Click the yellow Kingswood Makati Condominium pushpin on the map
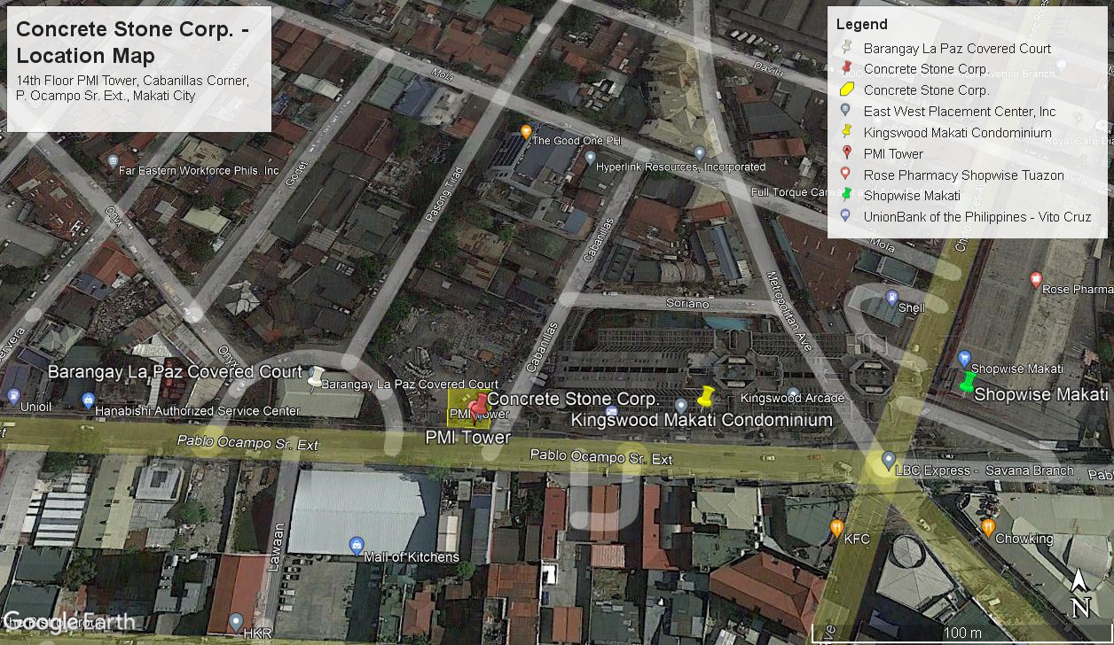Viewport: 1114px width, 645px height. coord(706,396)
